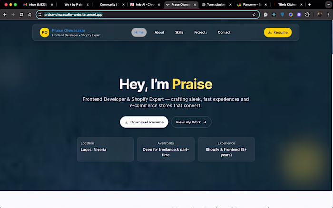Click the page vertical scrollbar
333x208 pixels.
[332, 37]
